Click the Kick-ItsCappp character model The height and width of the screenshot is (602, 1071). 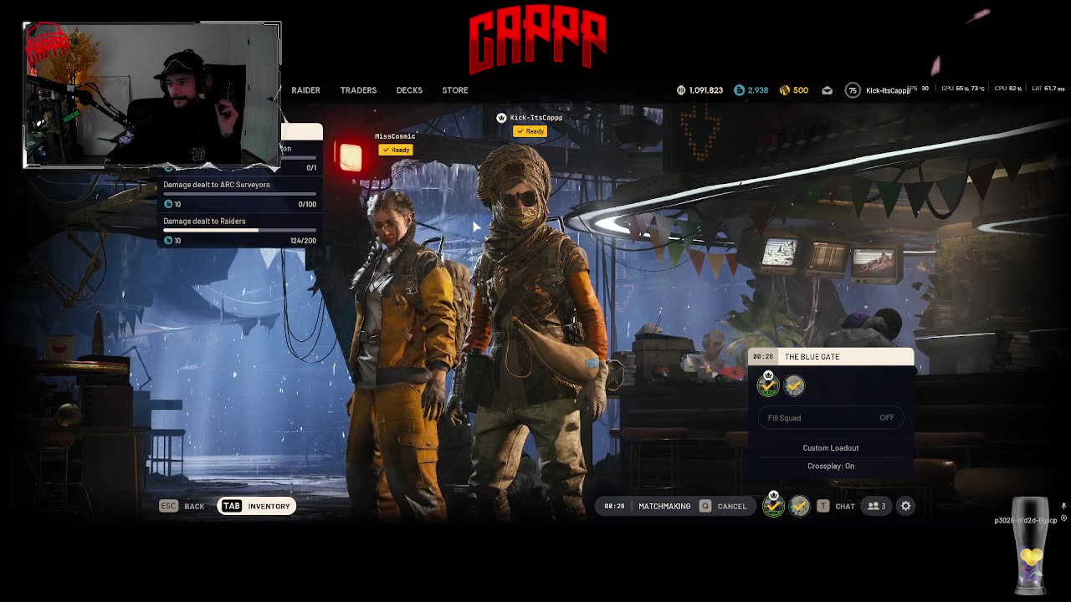point(535,334)
